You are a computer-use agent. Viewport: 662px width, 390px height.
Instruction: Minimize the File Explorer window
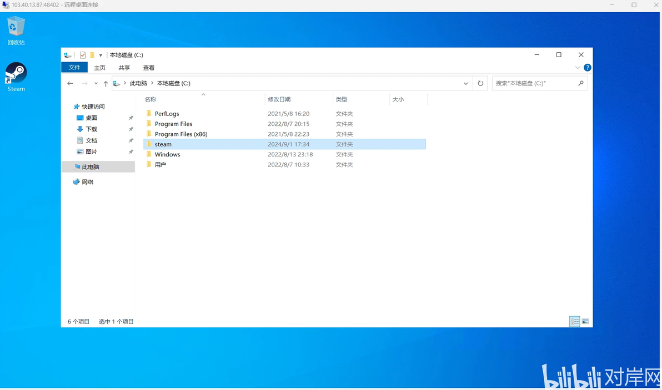536,55
